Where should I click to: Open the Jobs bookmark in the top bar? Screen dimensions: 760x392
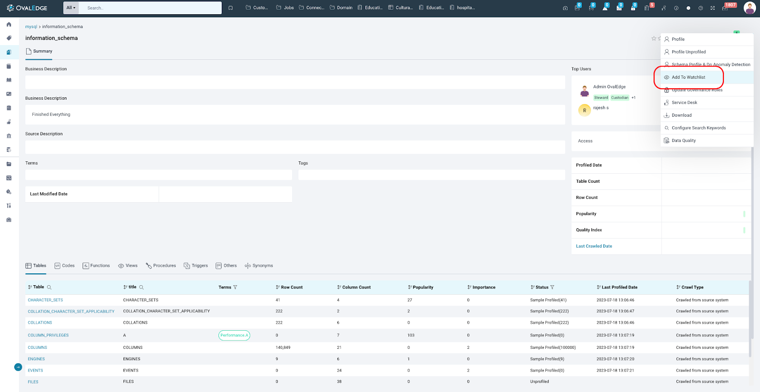coord(285,8)
